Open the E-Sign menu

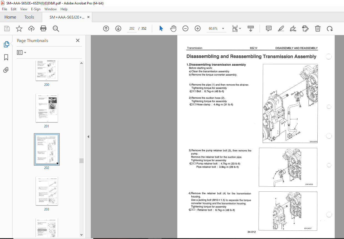click(36, 9)
